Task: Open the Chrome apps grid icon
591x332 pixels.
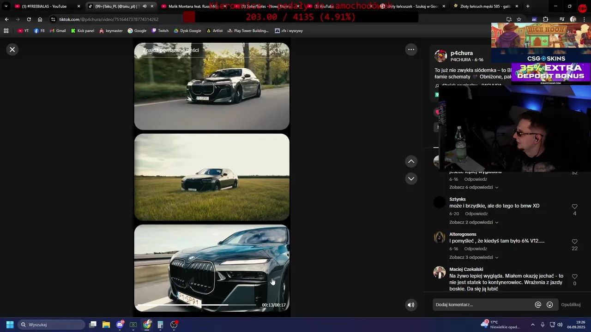Action: 6,31
